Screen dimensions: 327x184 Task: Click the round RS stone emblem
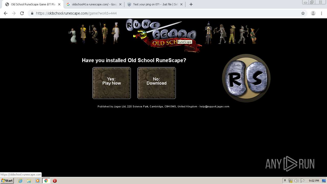pyautogui.click(x=246, y=78)
